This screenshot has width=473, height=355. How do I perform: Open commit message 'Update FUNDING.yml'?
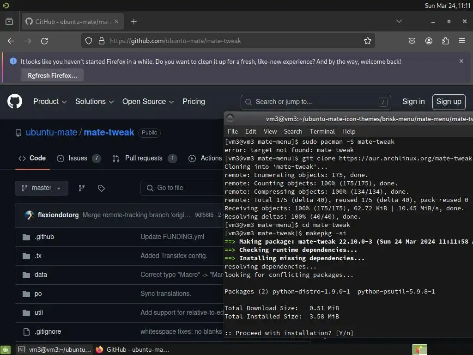pos(172,237)
